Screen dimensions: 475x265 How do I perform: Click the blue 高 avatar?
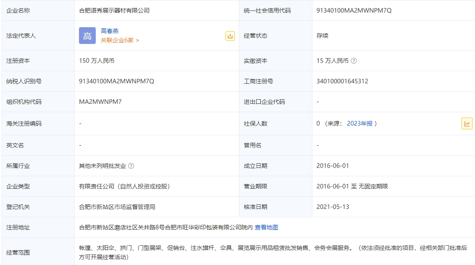tap(87, 36)
